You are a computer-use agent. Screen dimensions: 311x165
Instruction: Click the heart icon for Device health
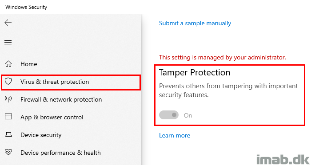tap(8, 152)
